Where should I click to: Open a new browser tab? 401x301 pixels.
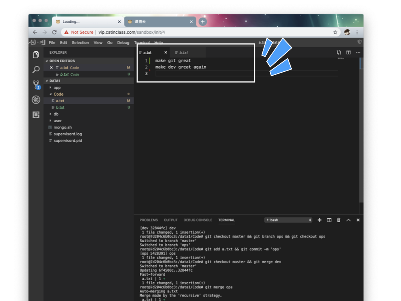pos(202,22)
